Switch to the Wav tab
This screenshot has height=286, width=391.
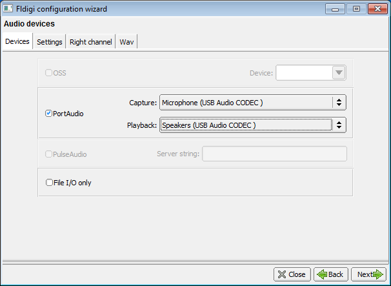(x=126, y=42)
